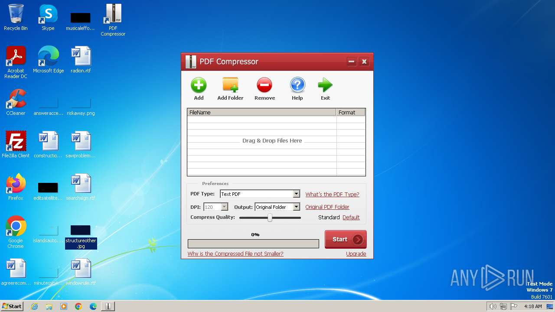Image resolution: width=555 pixels, height=312 pixels.
Task: Click the Drag & Drop Files Here area
Action: 272,141
